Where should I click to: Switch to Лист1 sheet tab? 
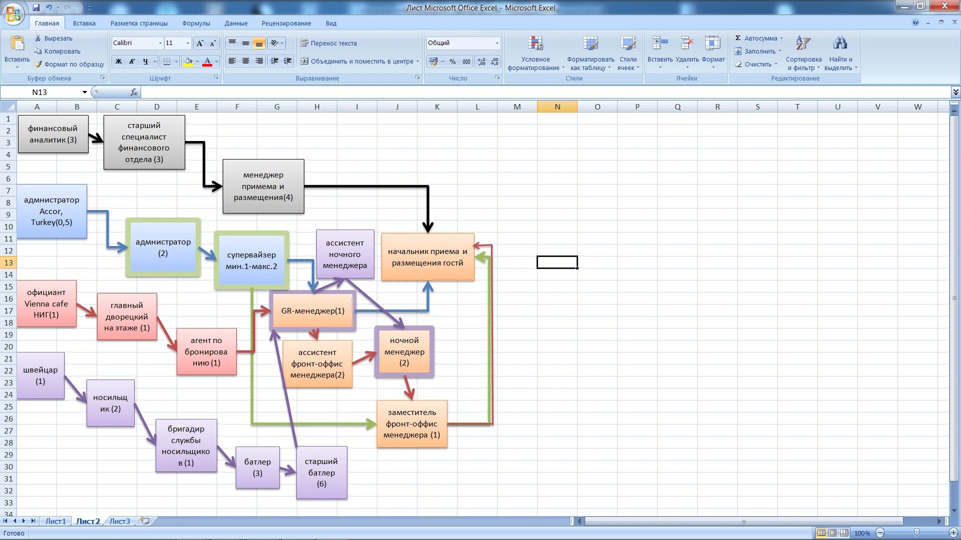point(56,521)
